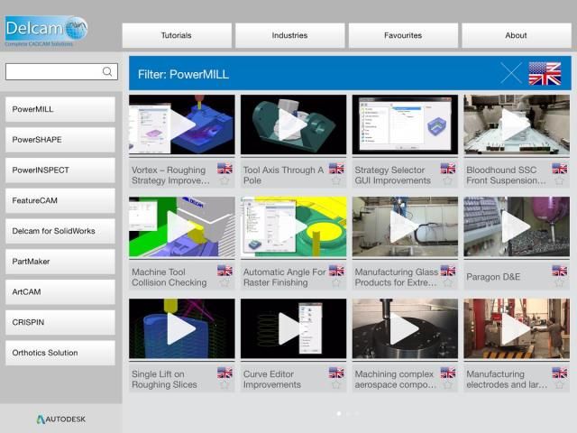Click UK flag on Paragon D&E tile
The height and width of the screenshot is (433, 577).
tap(559, 270)
